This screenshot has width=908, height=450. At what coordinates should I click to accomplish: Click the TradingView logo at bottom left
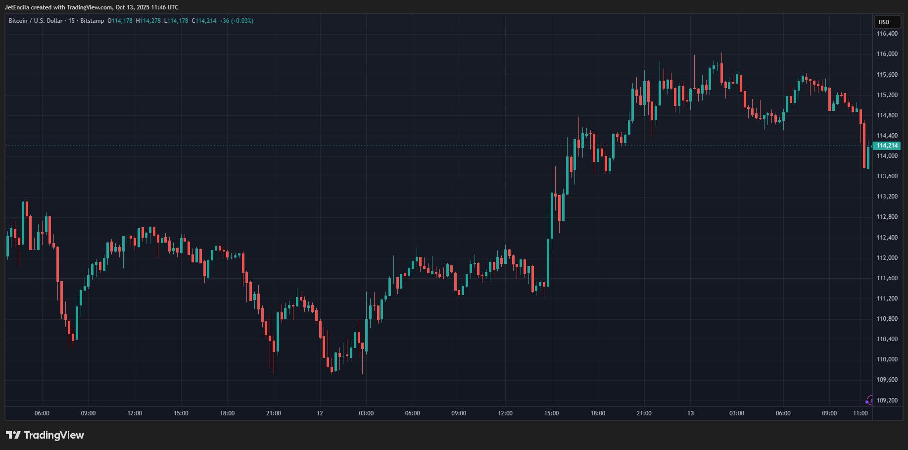point(45,435)
